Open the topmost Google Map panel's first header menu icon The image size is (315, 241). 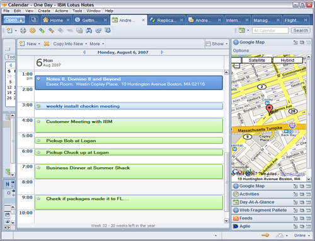(x=295, y=42)
